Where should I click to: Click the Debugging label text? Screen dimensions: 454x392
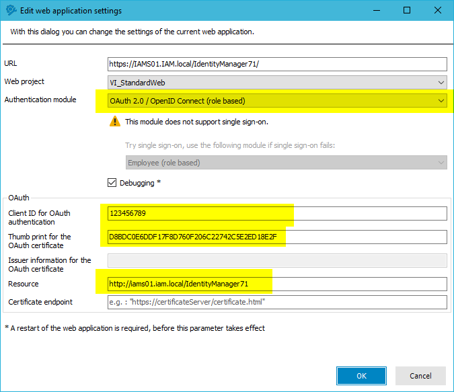[x=137, y=183]
